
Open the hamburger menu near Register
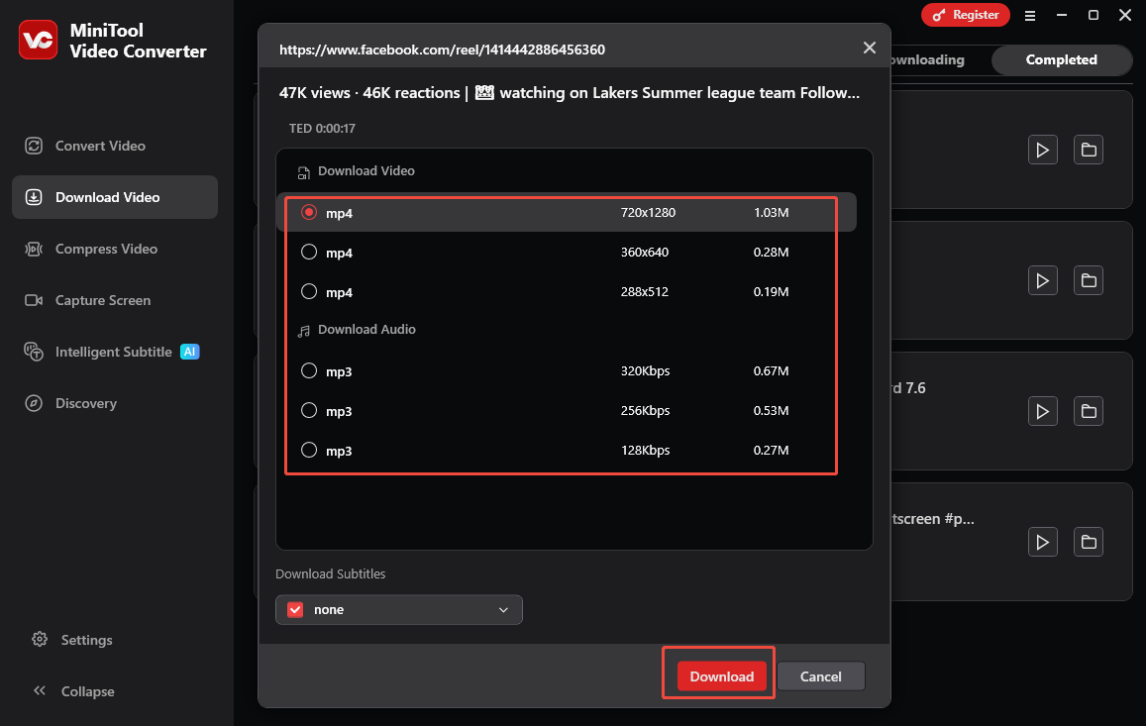(x=1030, y=15)
